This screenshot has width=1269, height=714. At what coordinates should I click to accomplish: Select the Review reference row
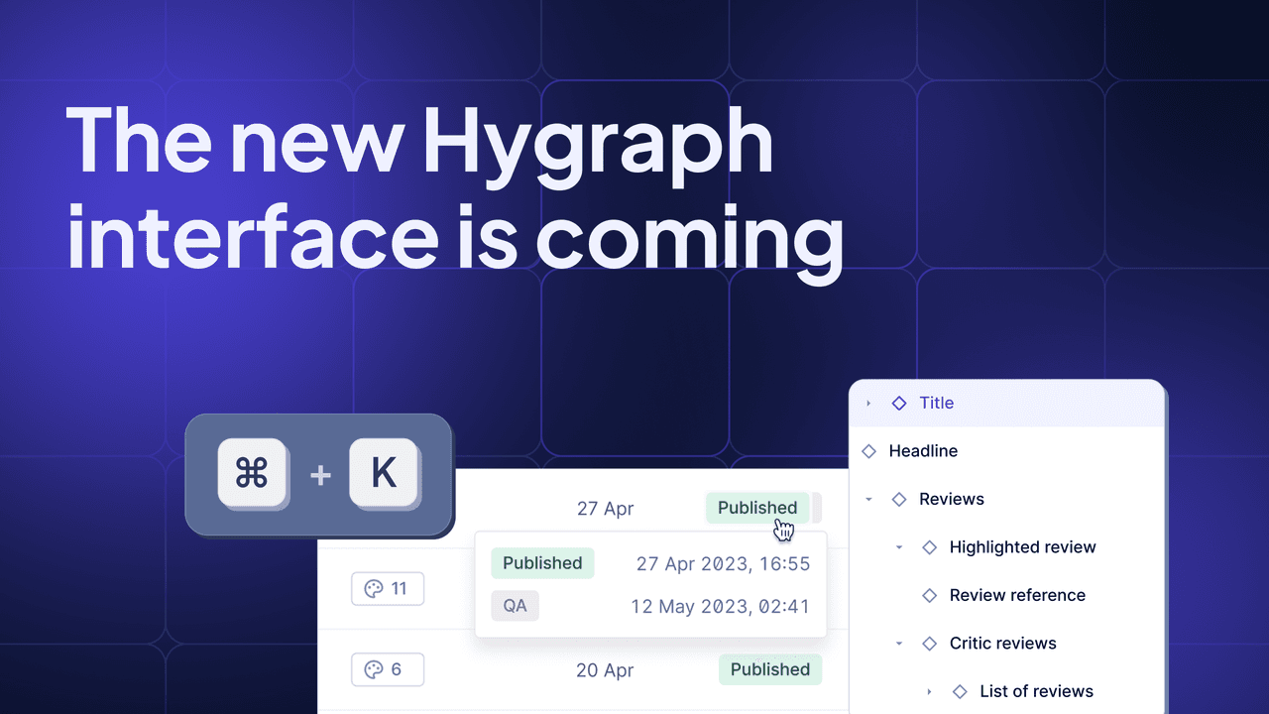coord(1006,595)
